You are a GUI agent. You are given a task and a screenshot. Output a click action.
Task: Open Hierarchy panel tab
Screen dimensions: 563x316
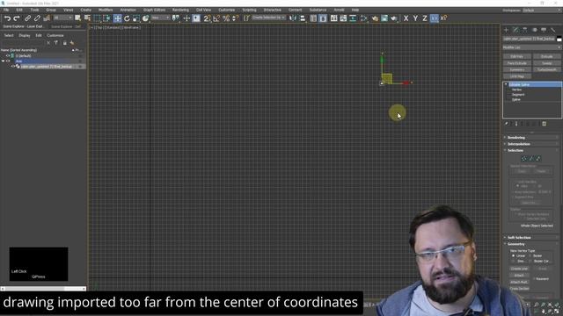click(x=525, y=30)
